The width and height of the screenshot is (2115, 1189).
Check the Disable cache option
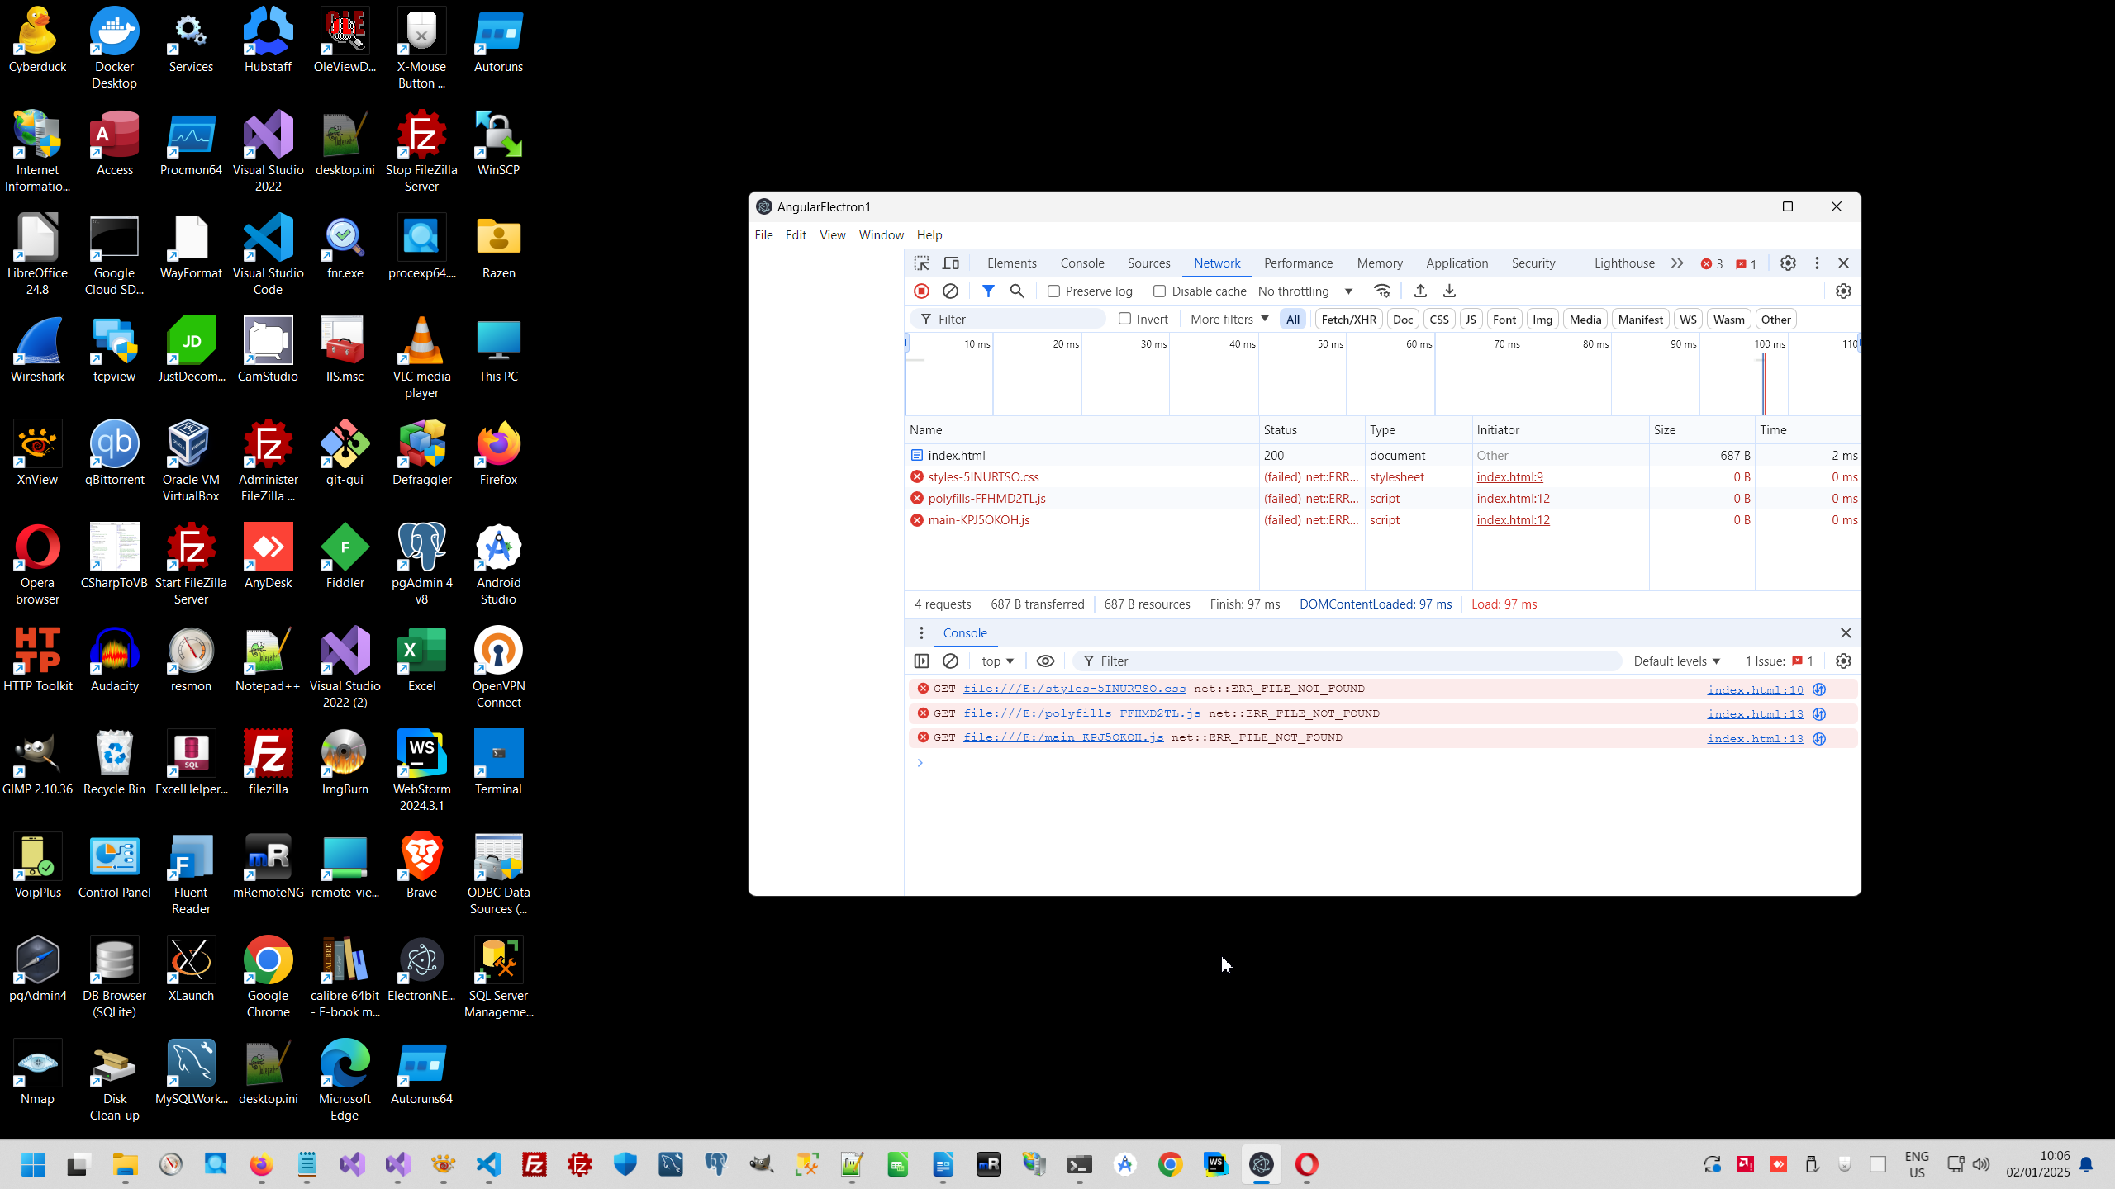pyautogui.click(x=1159, y=291)
